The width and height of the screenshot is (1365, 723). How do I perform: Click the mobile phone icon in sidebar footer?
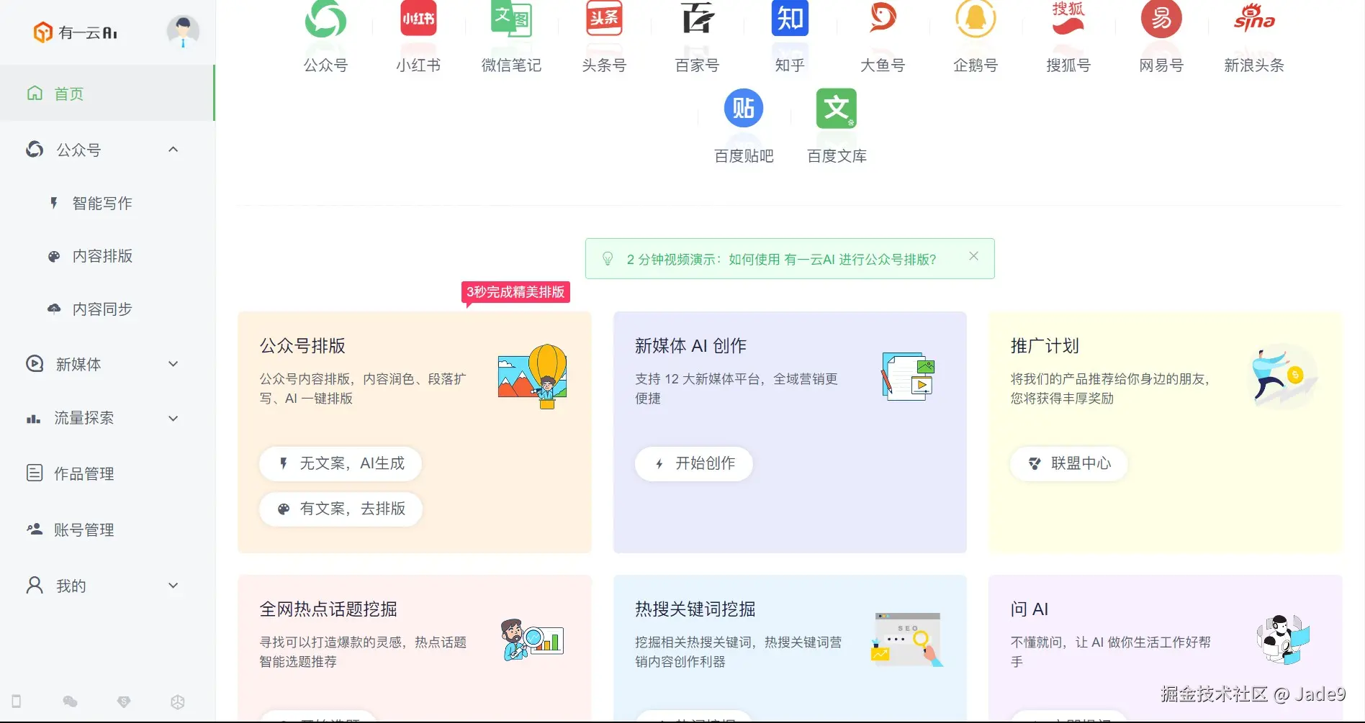[x=17, y=701]
